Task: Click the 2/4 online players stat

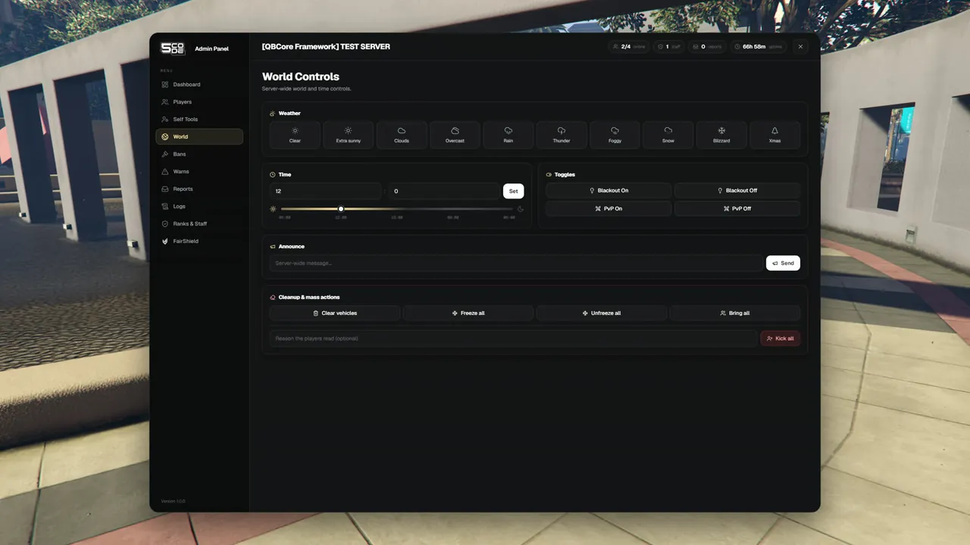Action: (629, 47)
